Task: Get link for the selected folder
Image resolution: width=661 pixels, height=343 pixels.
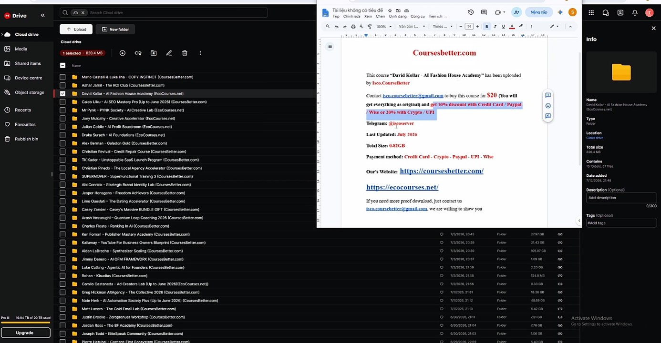Action: pos(138,53)
